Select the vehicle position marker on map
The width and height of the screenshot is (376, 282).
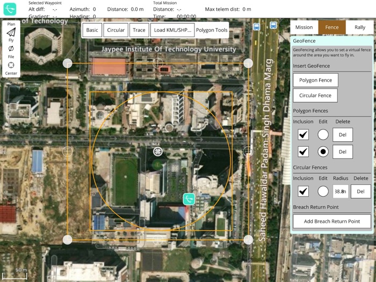point(189,199)
